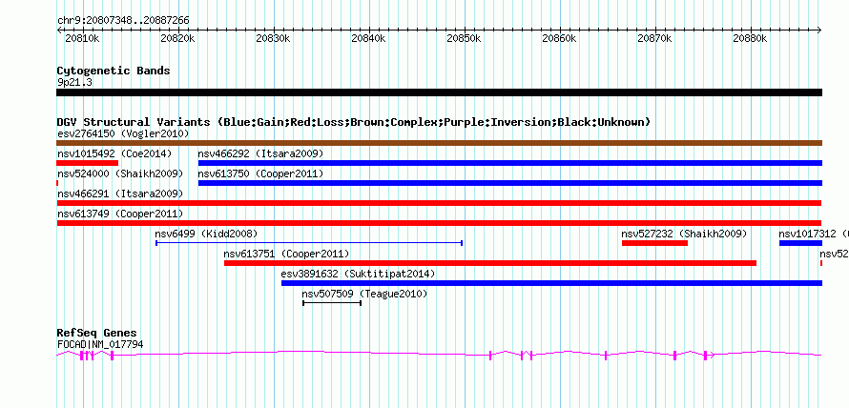
Task: Click the ruler's left arrow end
Action: [x=59, y=30]
